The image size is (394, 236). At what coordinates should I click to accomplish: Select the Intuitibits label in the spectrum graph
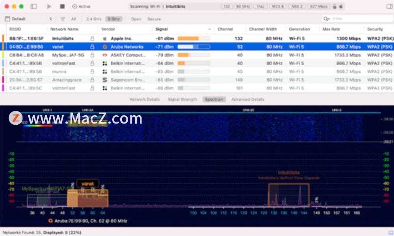pos(289,173)
